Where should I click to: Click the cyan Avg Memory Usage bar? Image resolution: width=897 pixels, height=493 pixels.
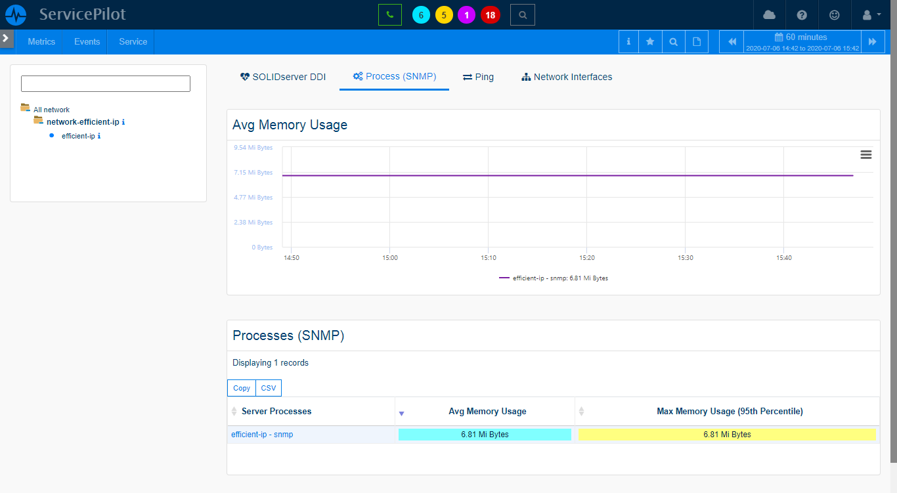coord(485,435)
